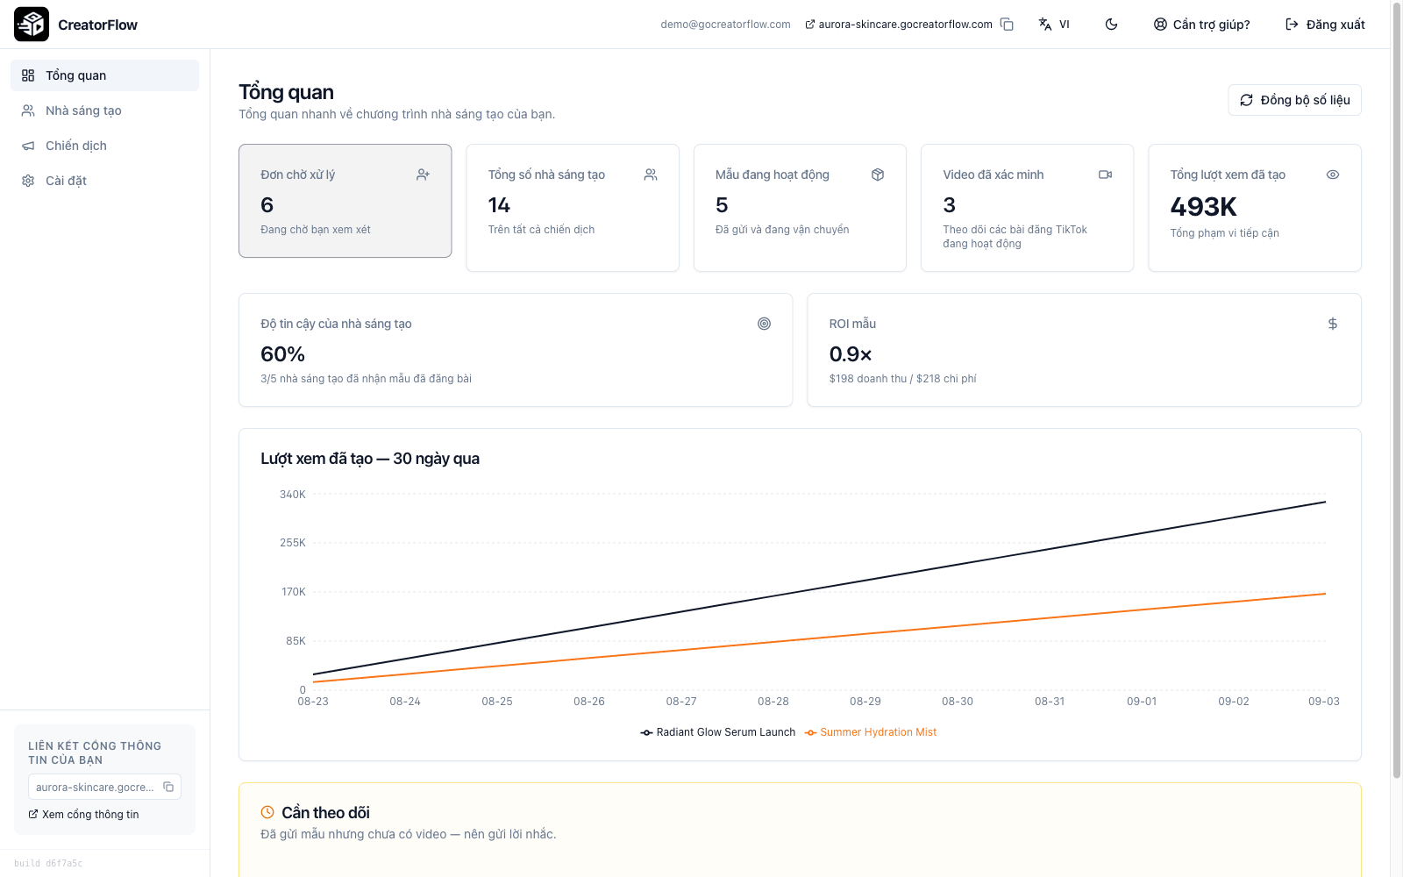Click the 0.9× ROI value

click(851, 354)
